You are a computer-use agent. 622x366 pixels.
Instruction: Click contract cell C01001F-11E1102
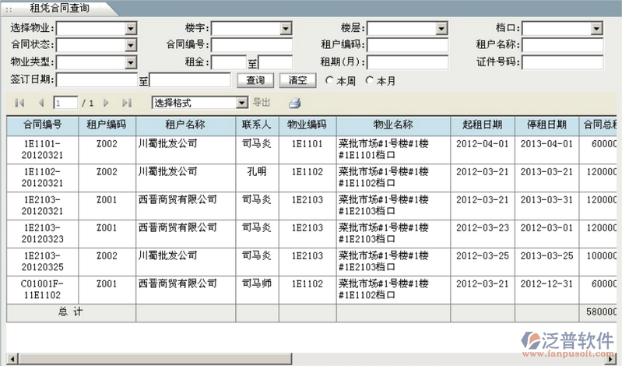pos(43,290)
